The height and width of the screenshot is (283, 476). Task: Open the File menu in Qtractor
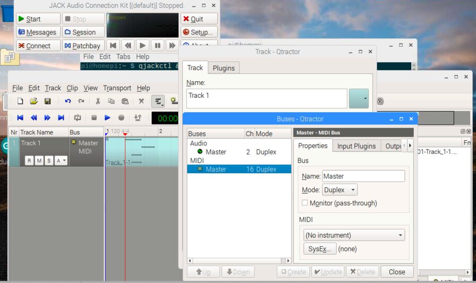[x=18, y=88]
